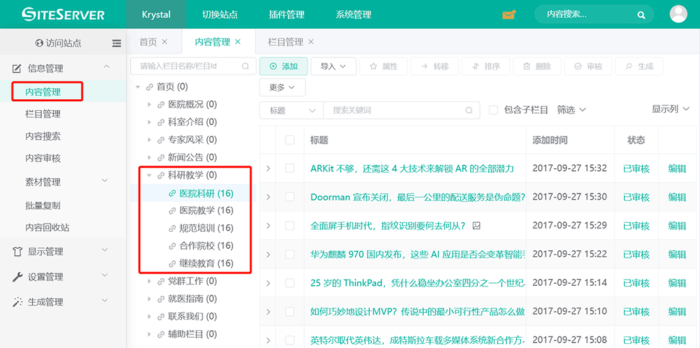Collapse the 科研教学 tree node
The width and height of the screenshot is (700, 348).
tap(149, 175)
